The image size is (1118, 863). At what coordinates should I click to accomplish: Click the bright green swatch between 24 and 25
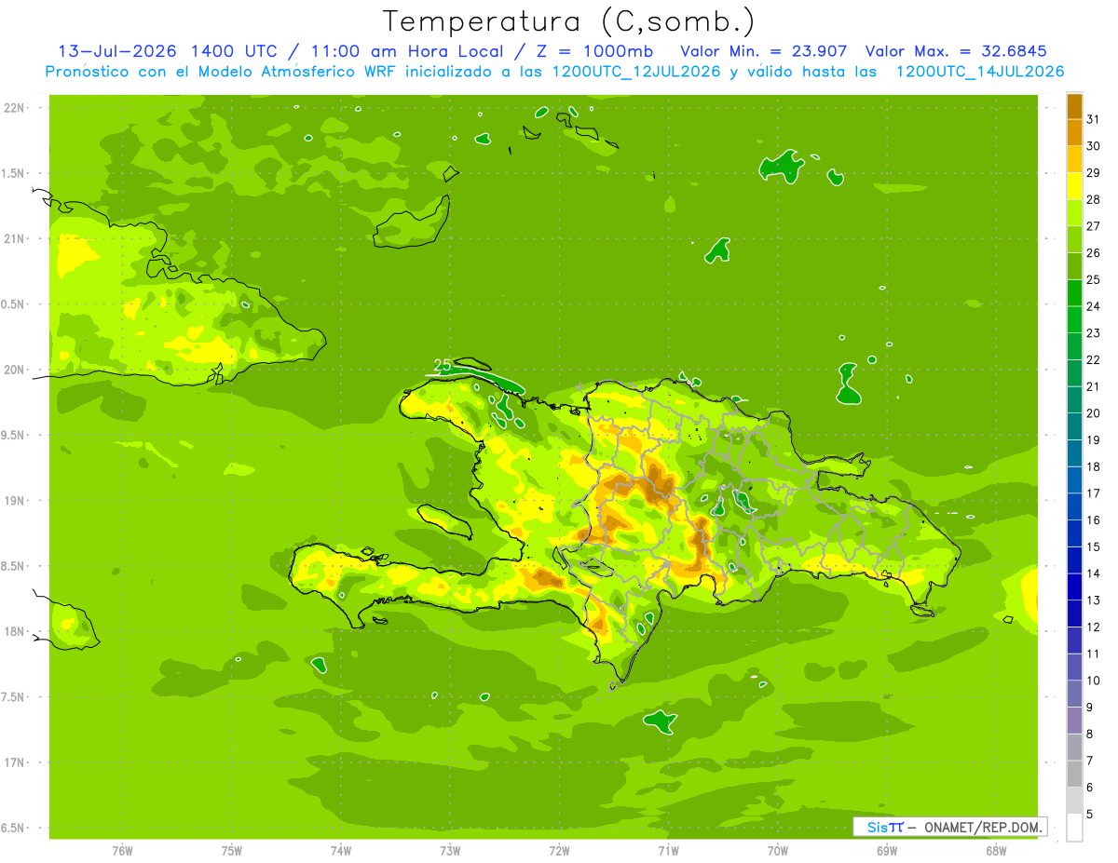tap(1074, 293)
